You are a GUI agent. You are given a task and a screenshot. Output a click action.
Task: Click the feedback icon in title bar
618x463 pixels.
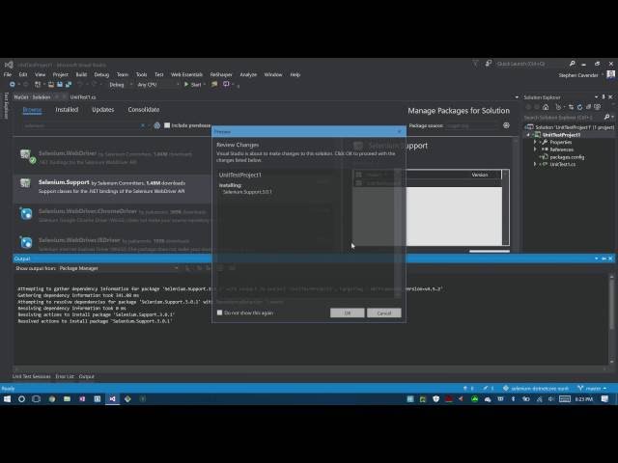click(489, 64)
